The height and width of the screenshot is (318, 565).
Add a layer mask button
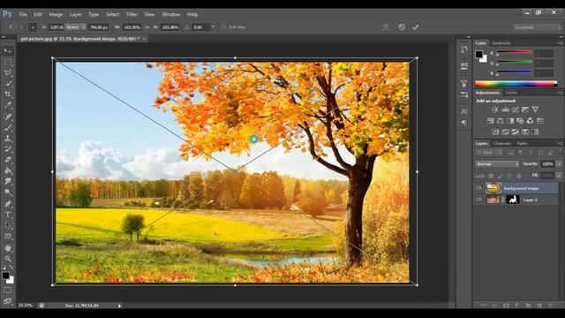(506, 306)
